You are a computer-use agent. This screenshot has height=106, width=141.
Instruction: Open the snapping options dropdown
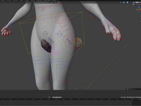pos(61,2)
